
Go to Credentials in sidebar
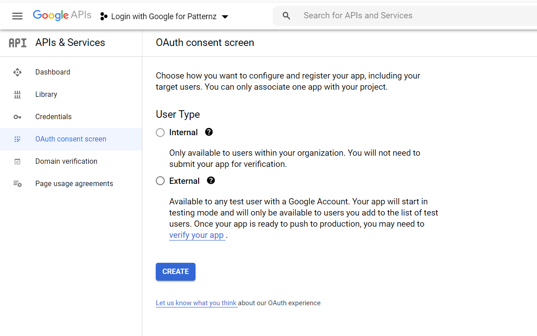tap(53, 117)
